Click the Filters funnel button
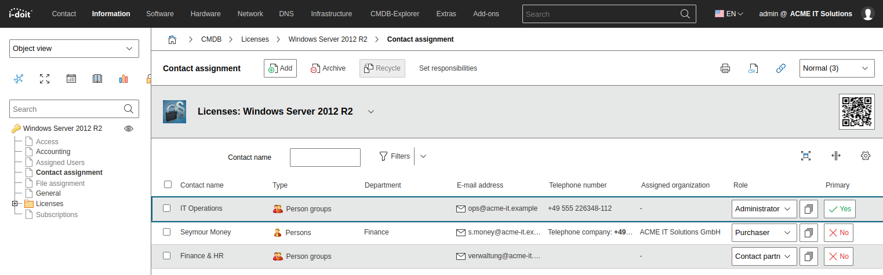Screen dimensions: 883x275 pos(394,156)
